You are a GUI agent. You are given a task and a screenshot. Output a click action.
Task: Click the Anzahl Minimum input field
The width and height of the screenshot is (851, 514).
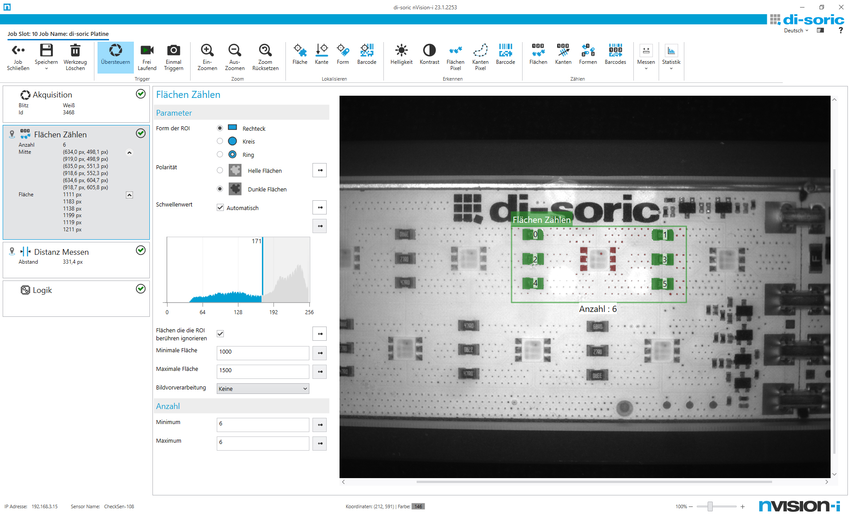(263, 425)
